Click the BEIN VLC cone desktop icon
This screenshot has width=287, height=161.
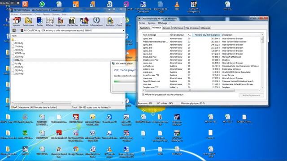point(177,5)
